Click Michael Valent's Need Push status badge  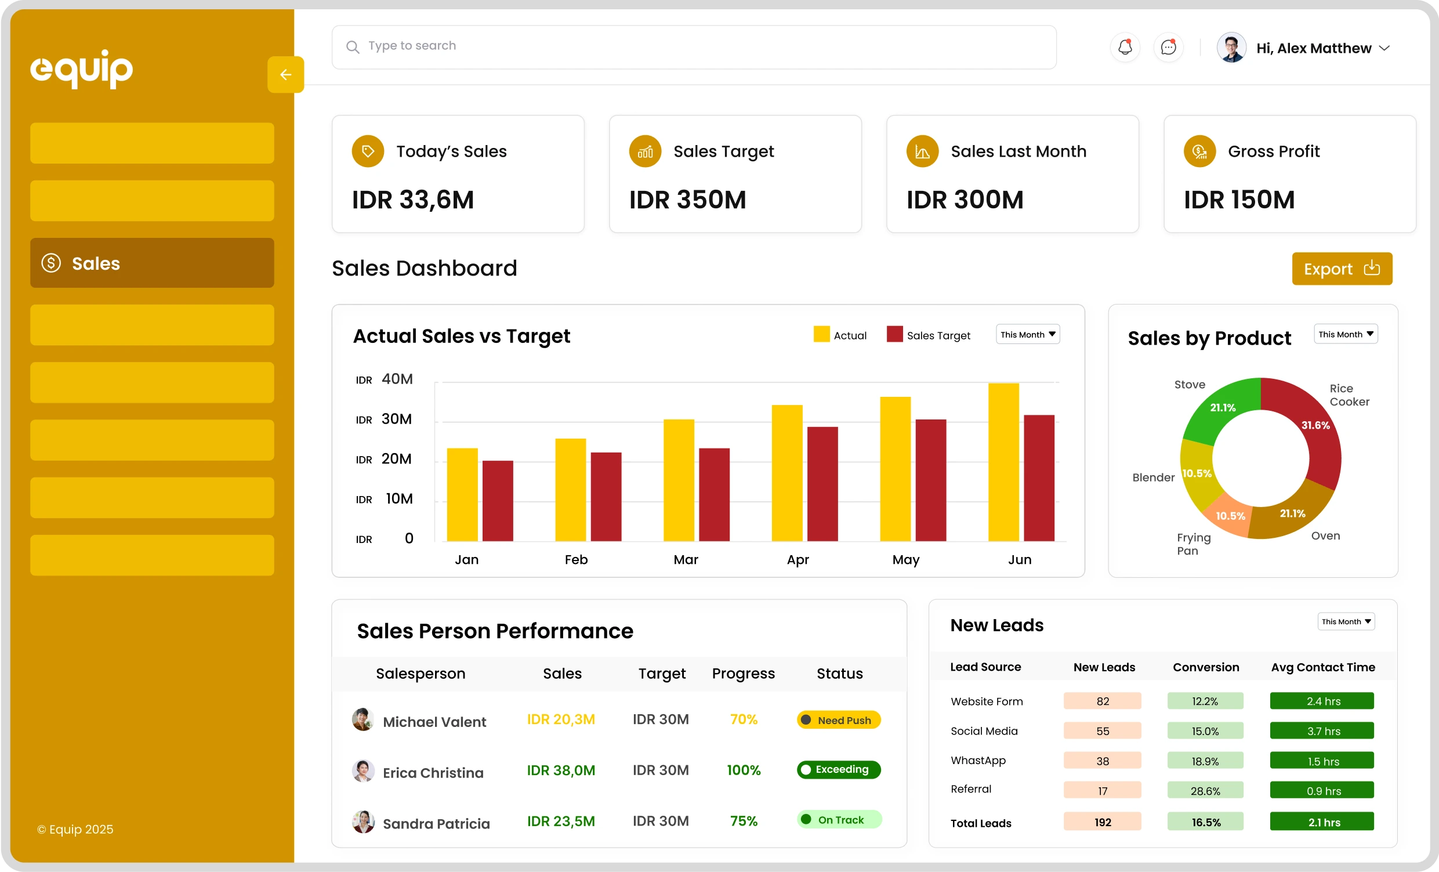838,719
